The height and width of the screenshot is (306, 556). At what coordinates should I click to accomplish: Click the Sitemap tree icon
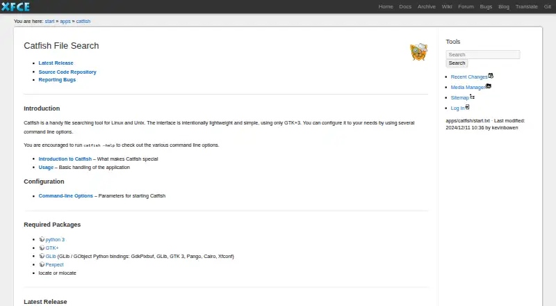tap(473, 97)
